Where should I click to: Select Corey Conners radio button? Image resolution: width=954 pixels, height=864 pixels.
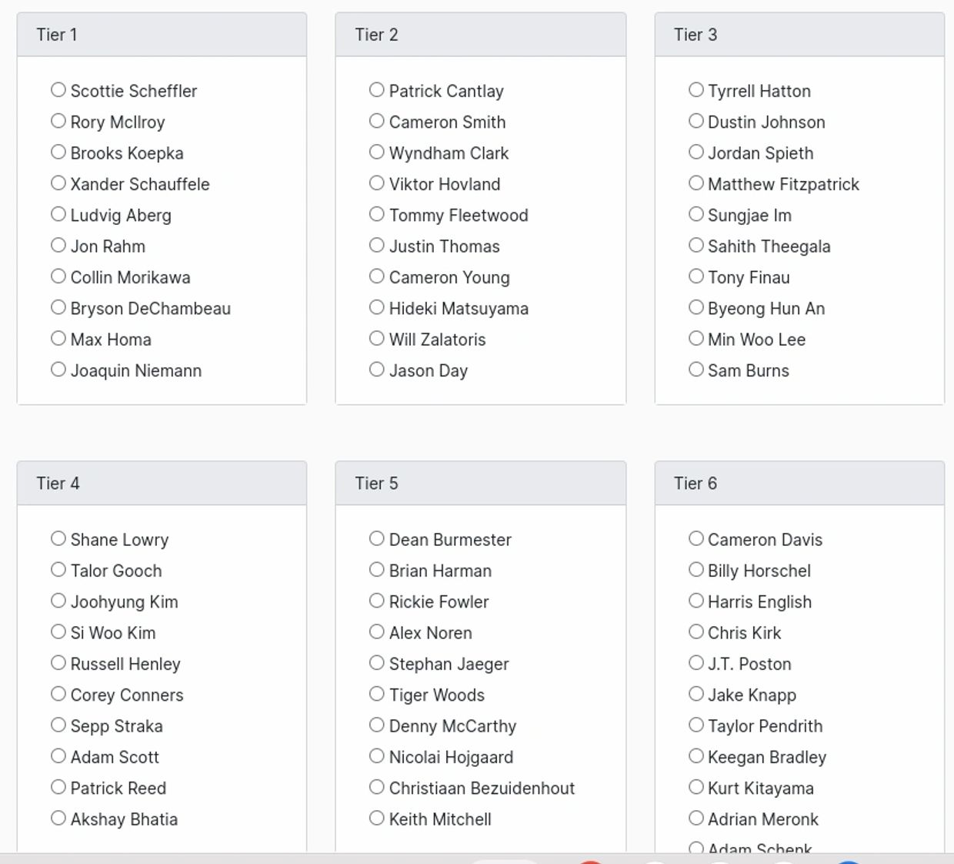click(58, 694)
